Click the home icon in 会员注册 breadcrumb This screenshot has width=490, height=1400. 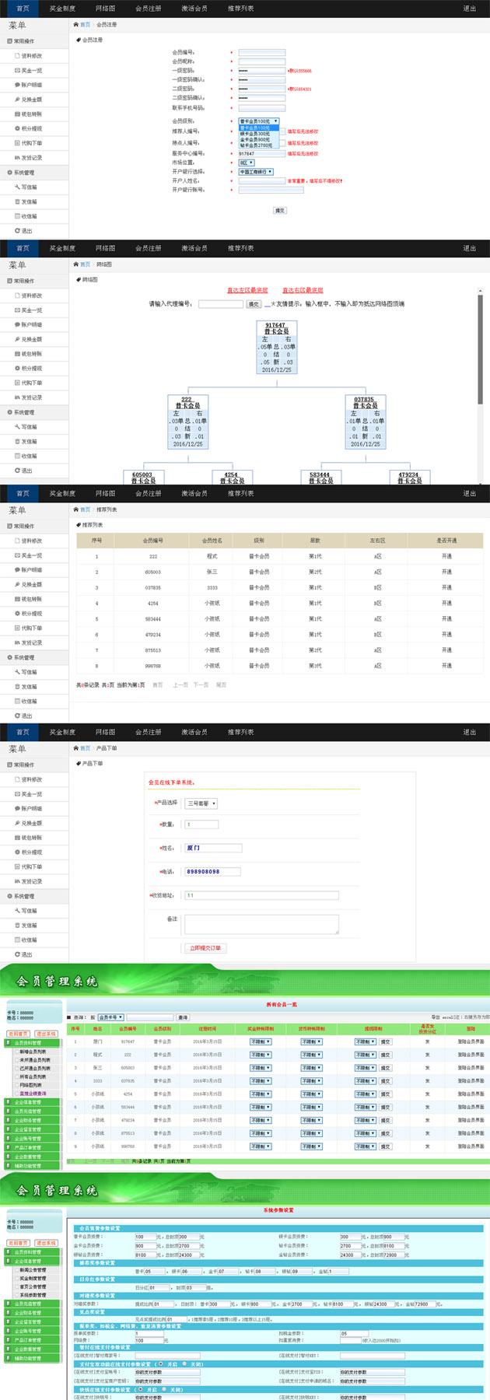click(76, 25)
